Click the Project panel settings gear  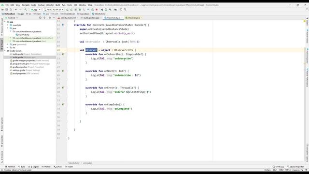(50, 18)
